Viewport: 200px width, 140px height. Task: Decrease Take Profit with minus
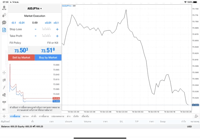[x=36, y=36]
